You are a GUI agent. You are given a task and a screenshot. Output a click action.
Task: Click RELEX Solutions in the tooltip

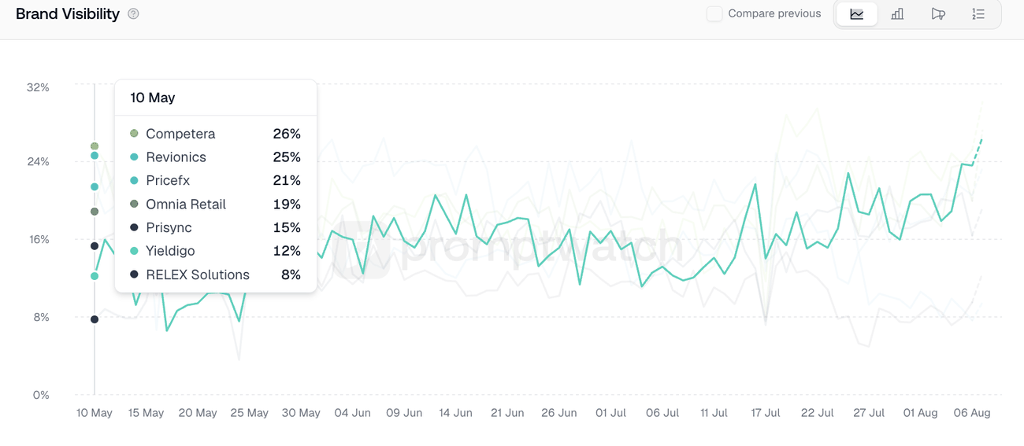(198, 275)
